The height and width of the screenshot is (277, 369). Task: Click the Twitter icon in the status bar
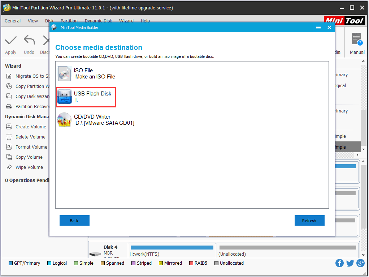350,263
